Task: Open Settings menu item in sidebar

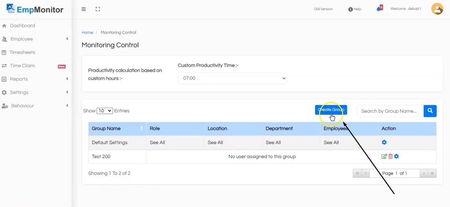Action: click(19, 92)
